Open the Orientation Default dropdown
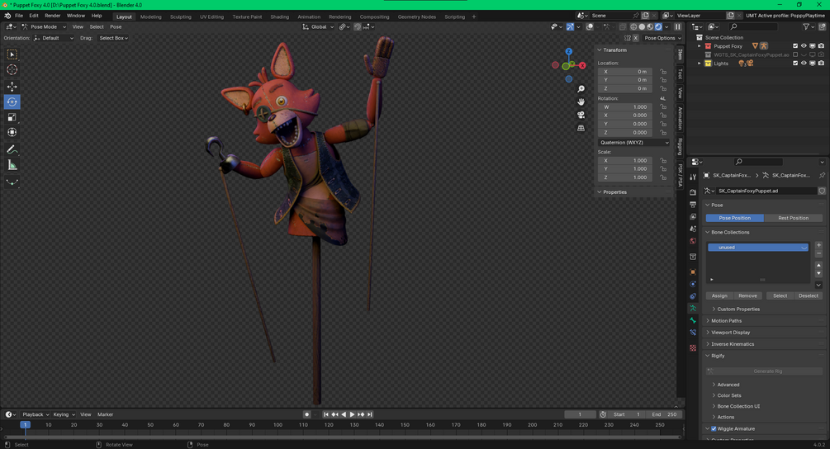The image size is (830, 449). tap(54, 38)
